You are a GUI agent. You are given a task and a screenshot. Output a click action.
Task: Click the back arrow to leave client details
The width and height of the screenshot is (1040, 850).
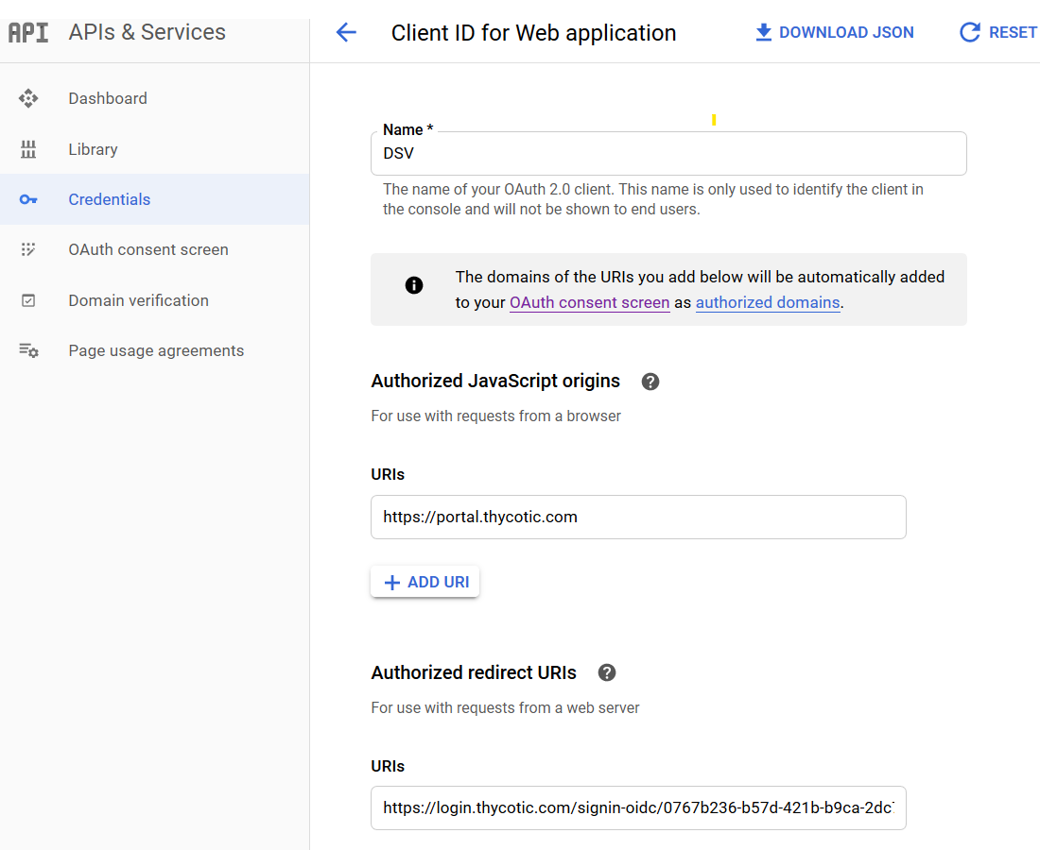(347, 32)
